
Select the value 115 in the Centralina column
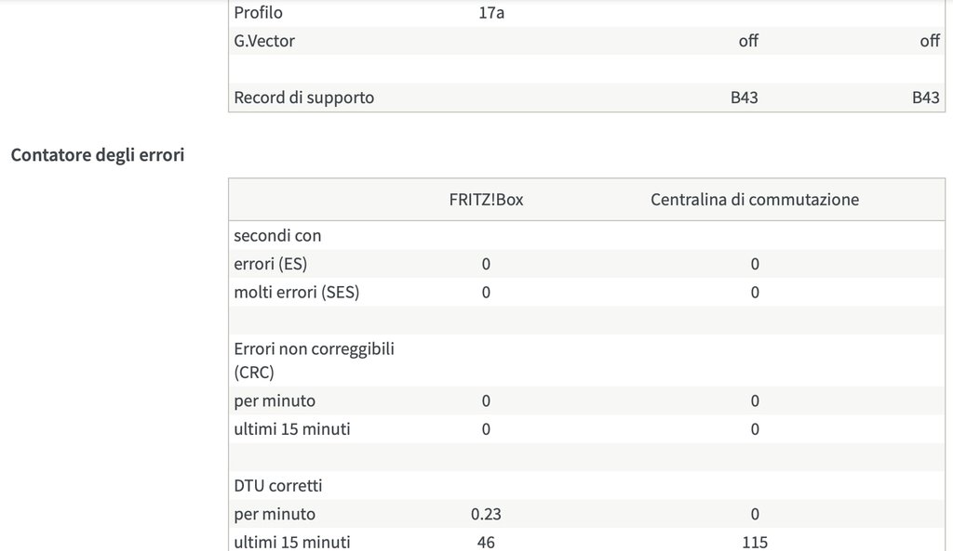coord(755,542)
